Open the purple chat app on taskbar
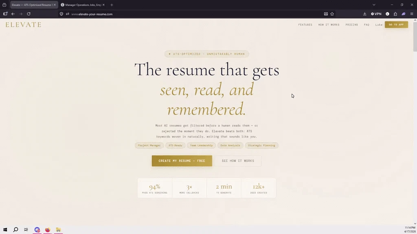417x234 pixels. 37,230
